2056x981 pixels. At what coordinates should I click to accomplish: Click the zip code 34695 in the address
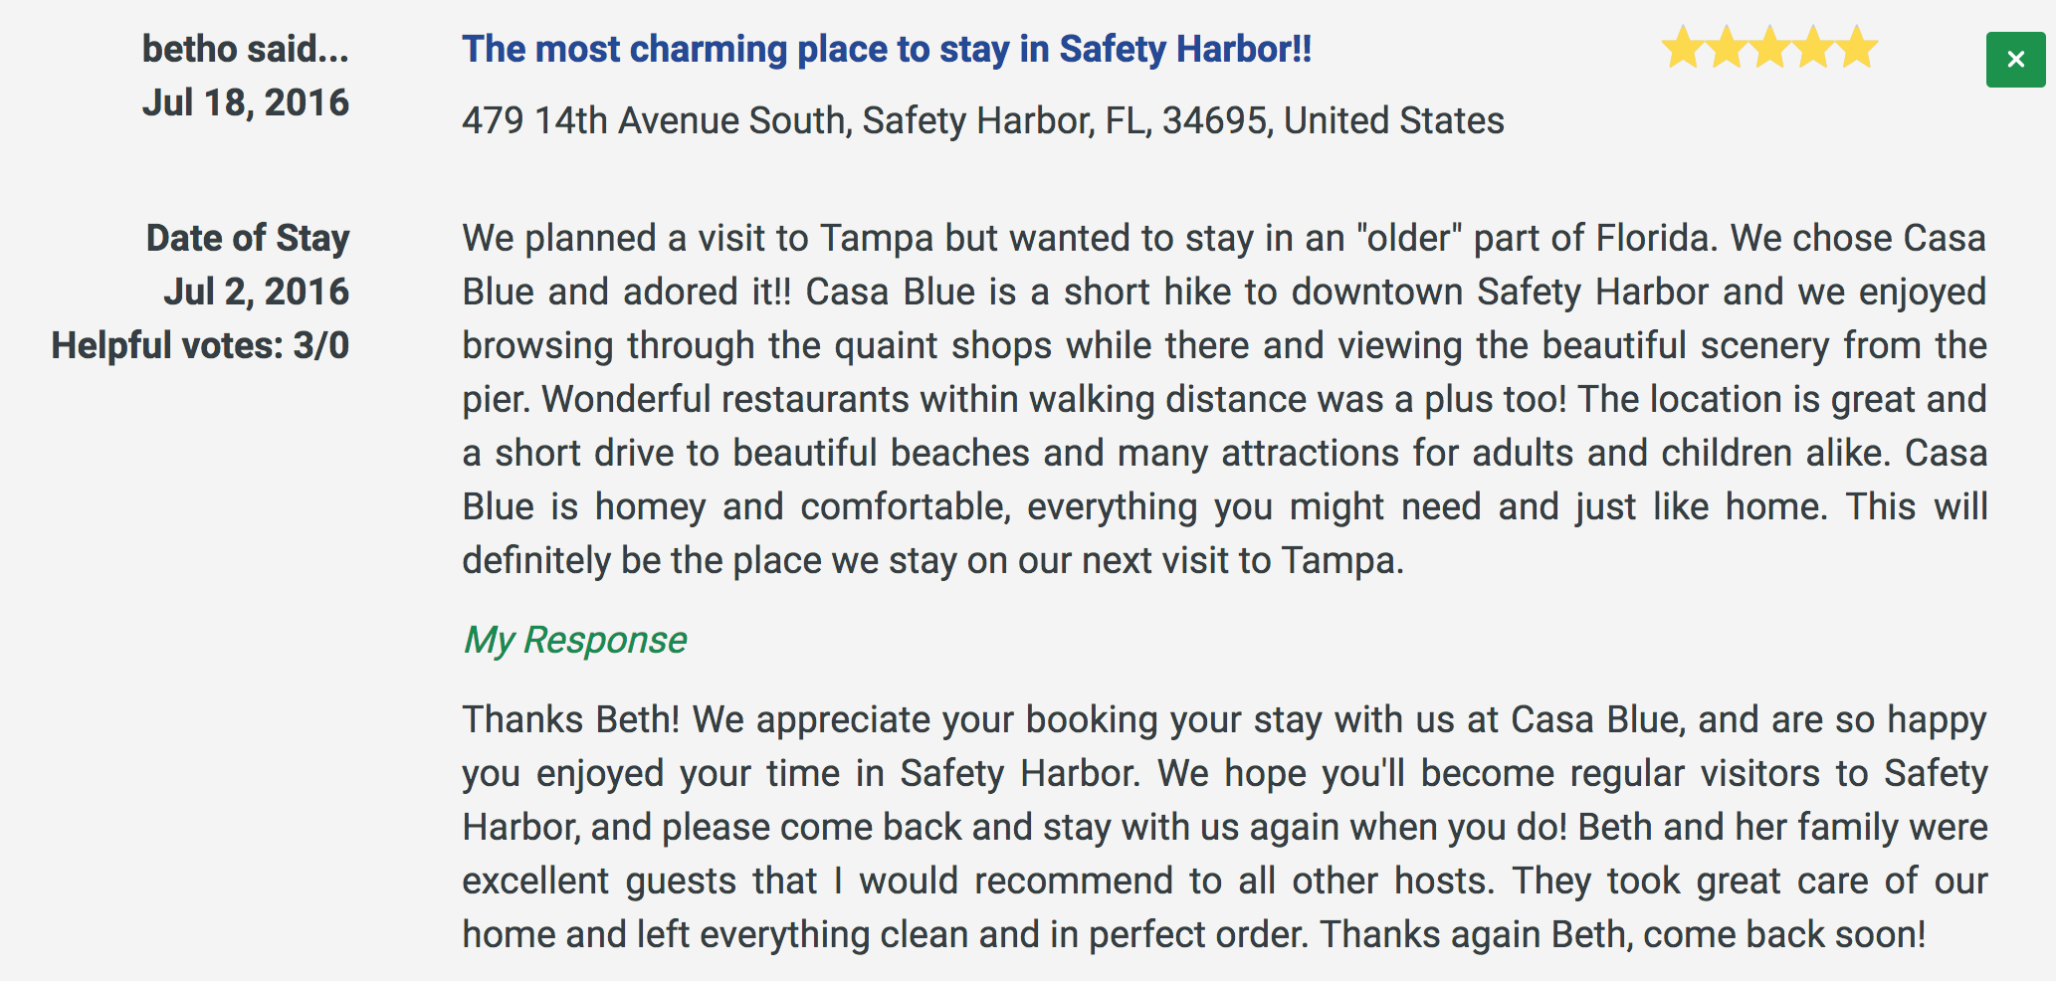click(1215, 120)
